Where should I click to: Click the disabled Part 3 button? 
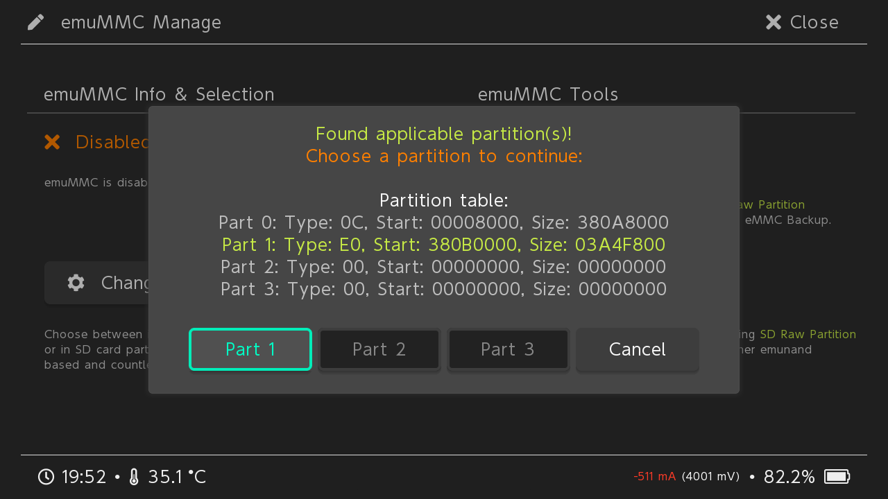pos(508,349)
